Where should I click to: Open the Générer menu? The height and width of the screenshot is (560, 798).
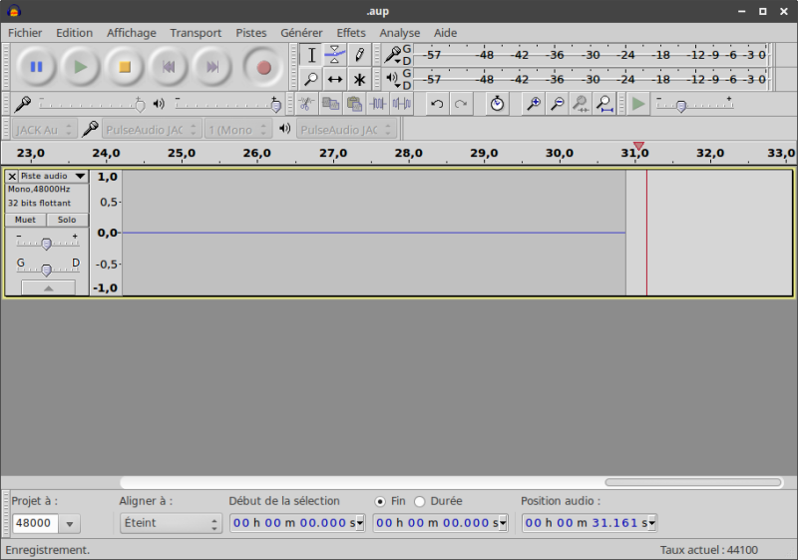coord(301,33)
